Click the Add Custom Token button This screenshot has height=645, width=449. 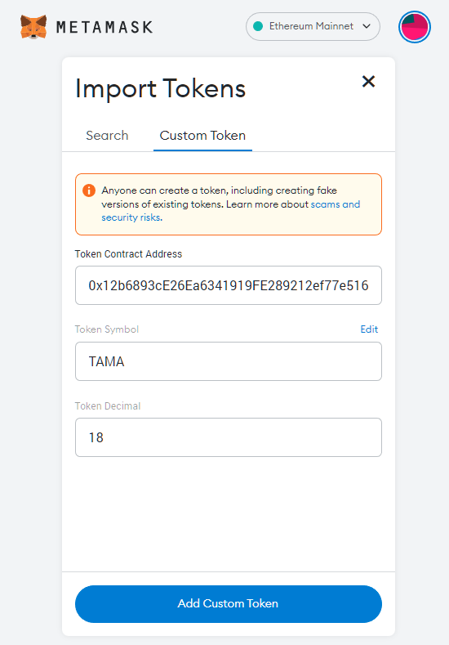click(229, 604)
